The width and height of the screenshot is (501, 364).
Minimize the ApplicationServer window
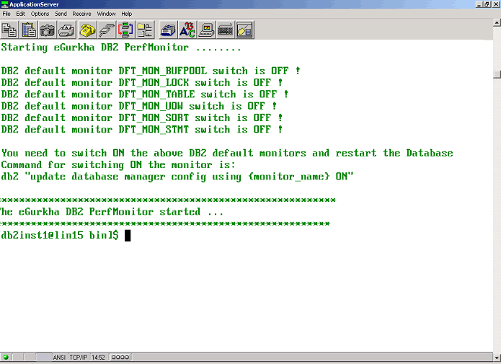[479, 4]
